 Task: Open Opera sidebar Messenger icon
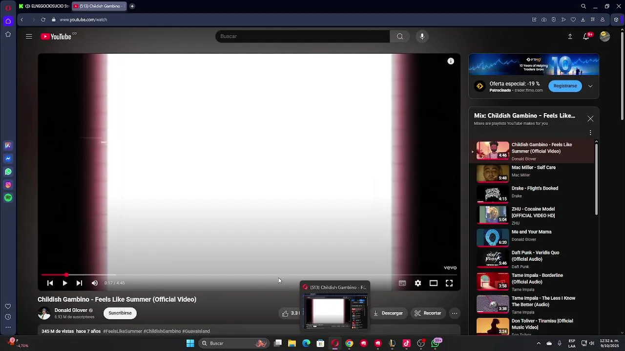(8, 158)
